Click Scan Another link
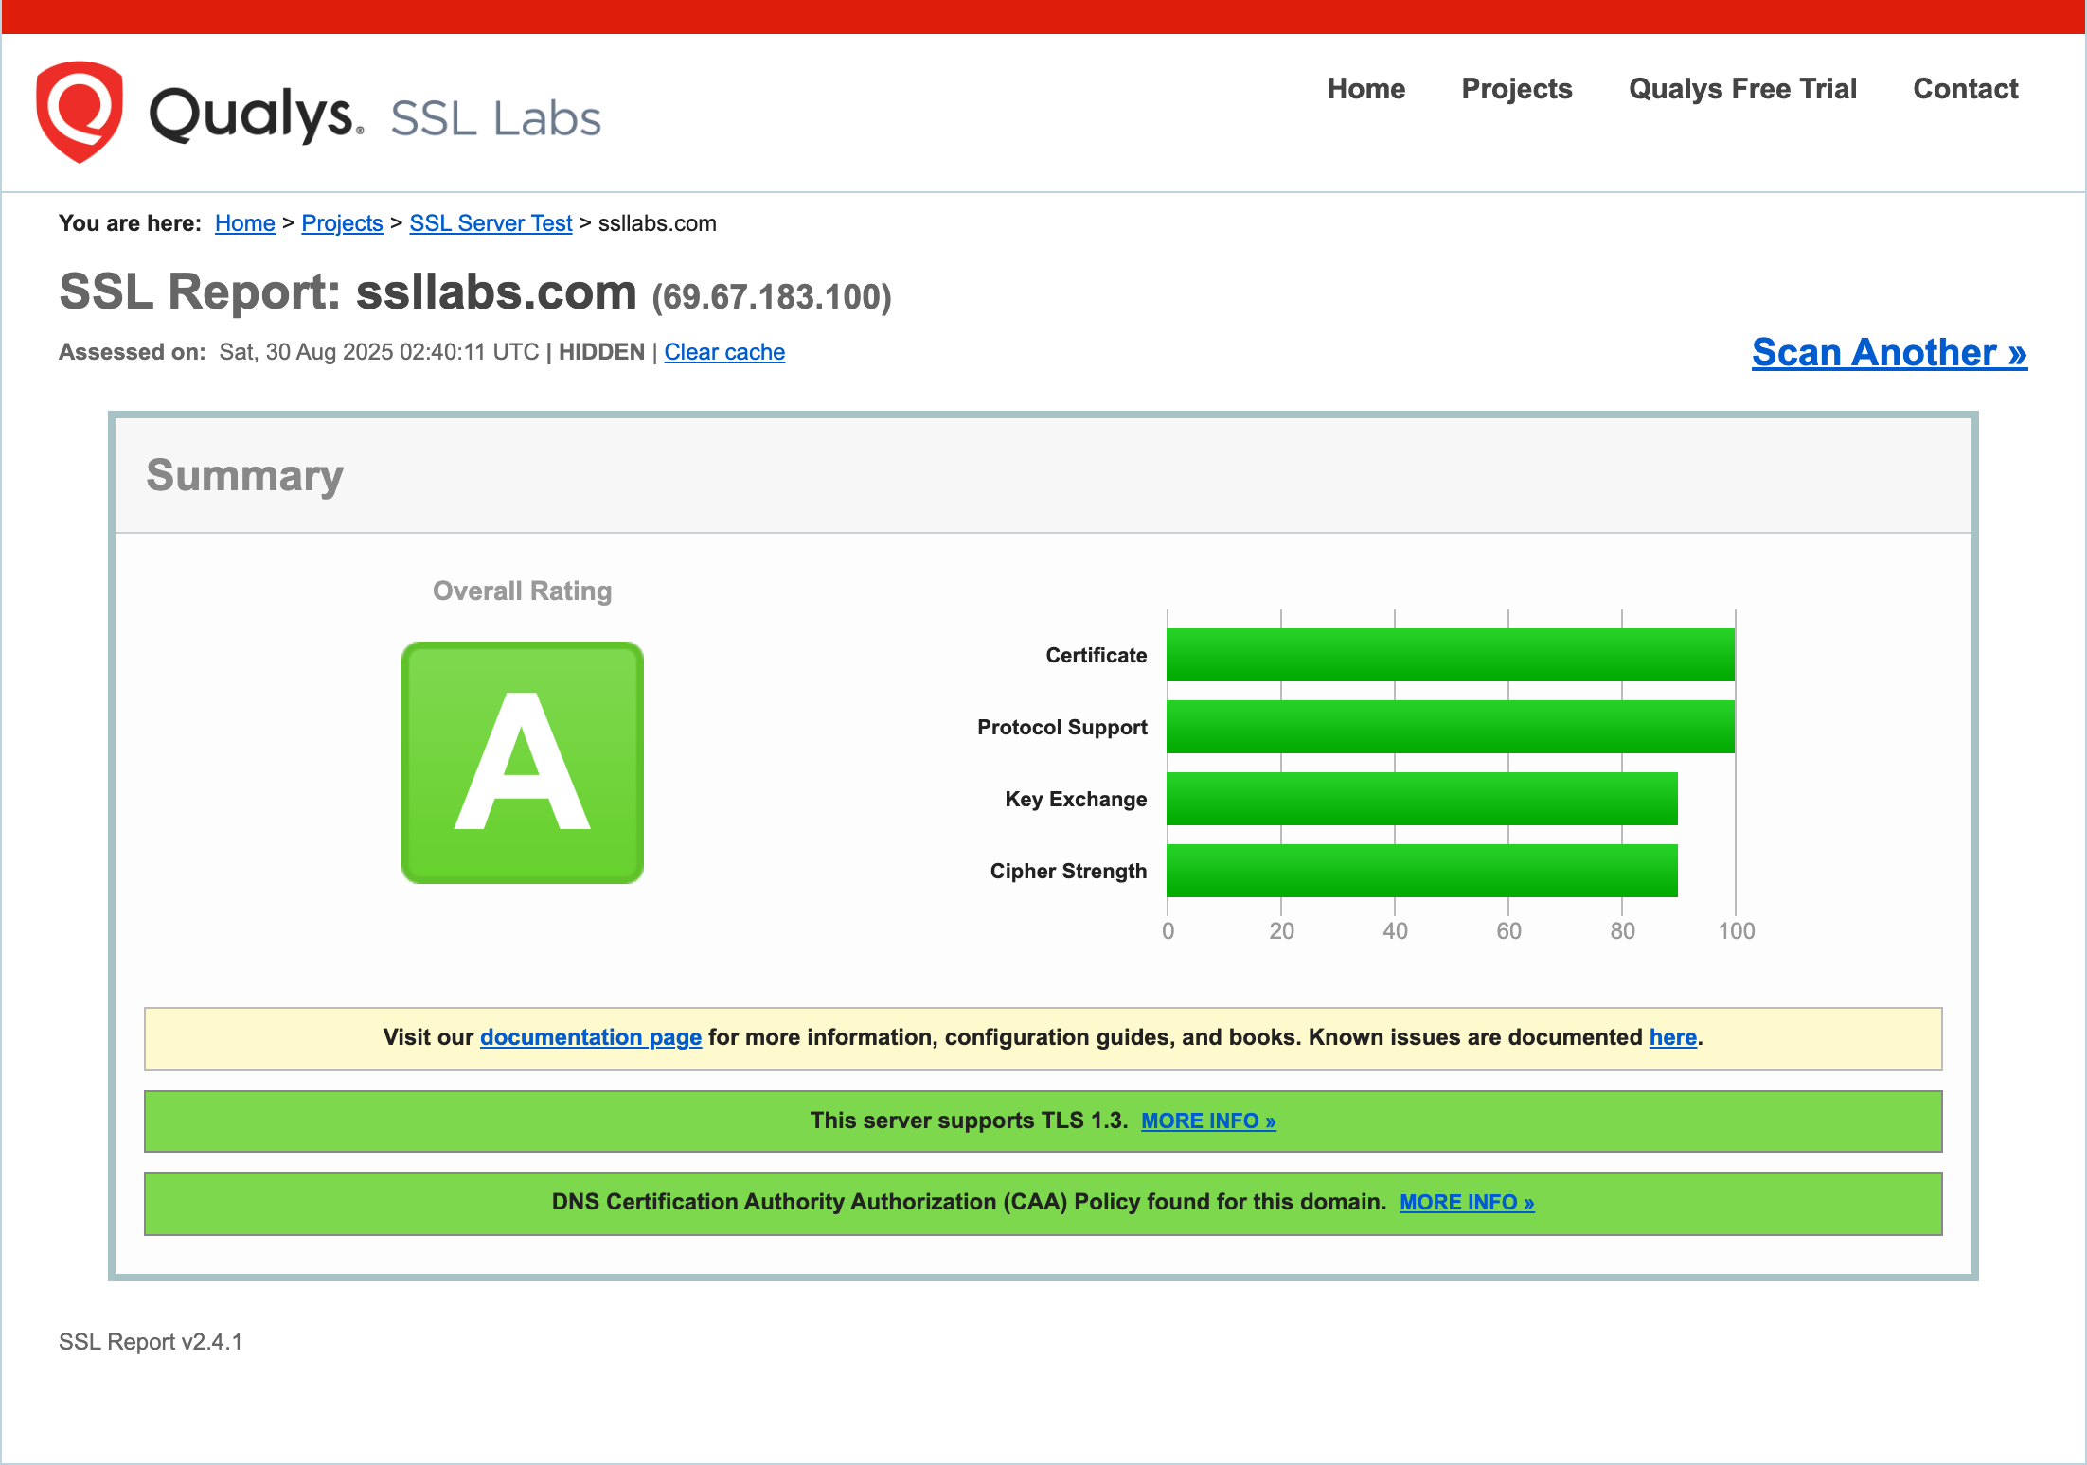This screenshot has width=2087, height=1465. (1888, 353)
